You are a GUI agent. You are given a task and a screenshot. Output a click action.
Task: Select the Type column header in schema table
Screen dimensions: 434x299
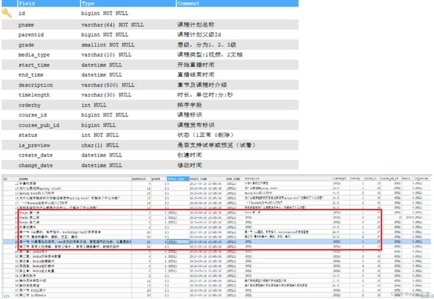88,3
